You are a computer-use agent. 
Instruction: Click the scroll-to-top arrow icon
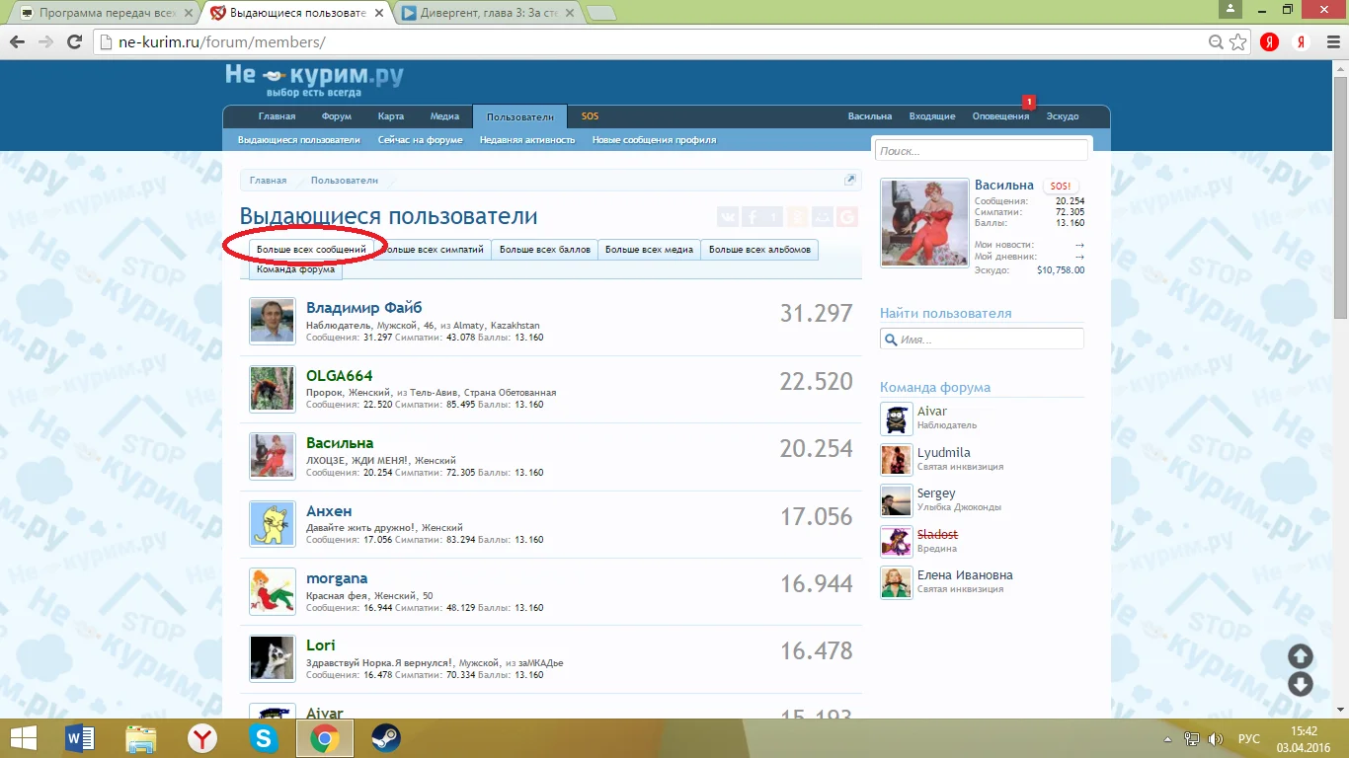[x=1301, y=656]
